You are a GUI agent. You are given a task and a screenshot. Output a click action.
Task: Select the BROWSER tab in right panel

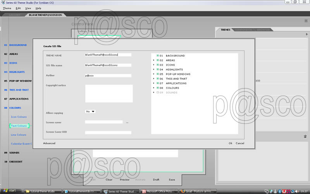pos(263,30)
